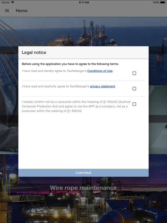
Task: Select the Wire rope maintenance tile
Action: coord(83,188)
